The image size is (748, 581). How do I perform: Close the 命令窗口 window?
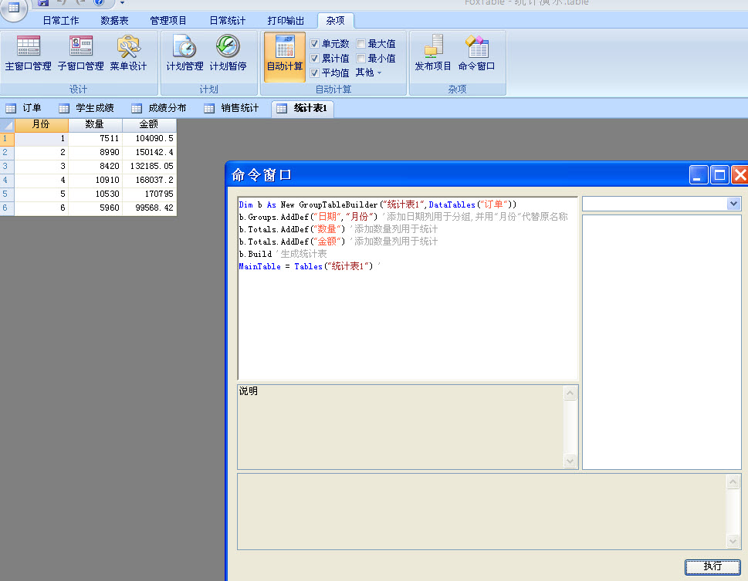[x=740, y=175]
